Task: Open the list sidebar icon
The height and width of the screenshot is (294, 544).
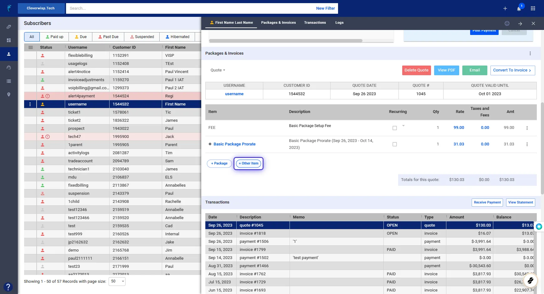Action: (9, 81)
